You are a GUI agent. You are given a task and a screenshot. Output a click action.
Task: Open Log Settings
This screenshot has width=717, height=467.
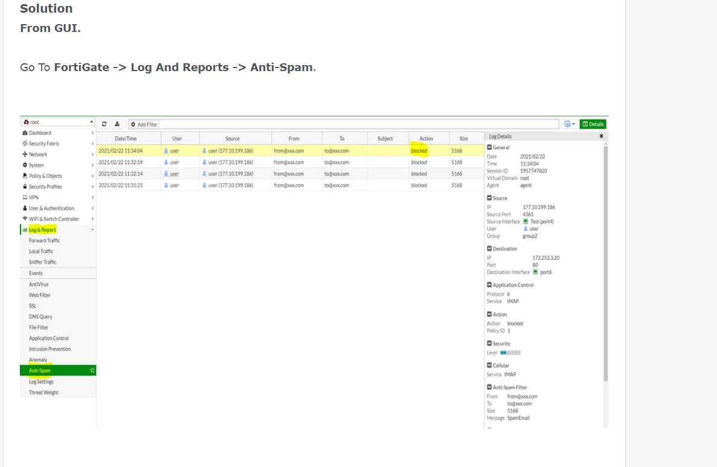click(41, 381)
